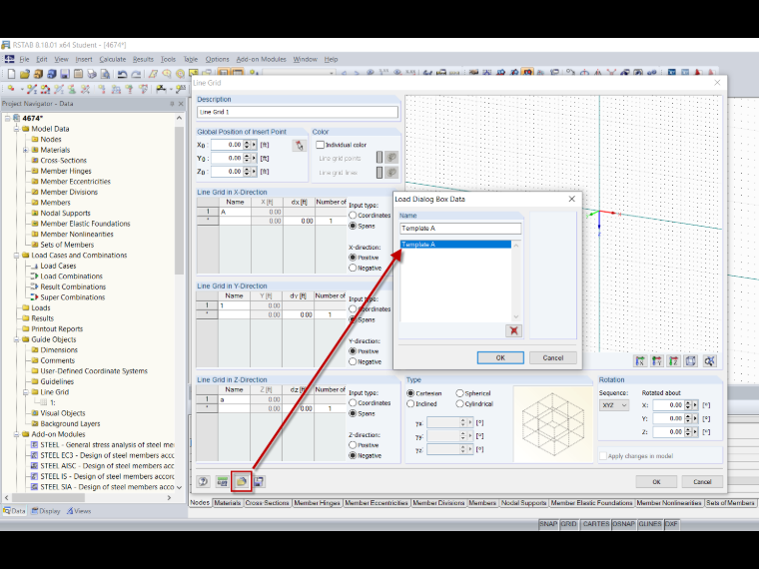Click the Help icon in Line Grid dialog
Image resolution: width=759 pixels, height=569 pixels.
pos(204,481)
